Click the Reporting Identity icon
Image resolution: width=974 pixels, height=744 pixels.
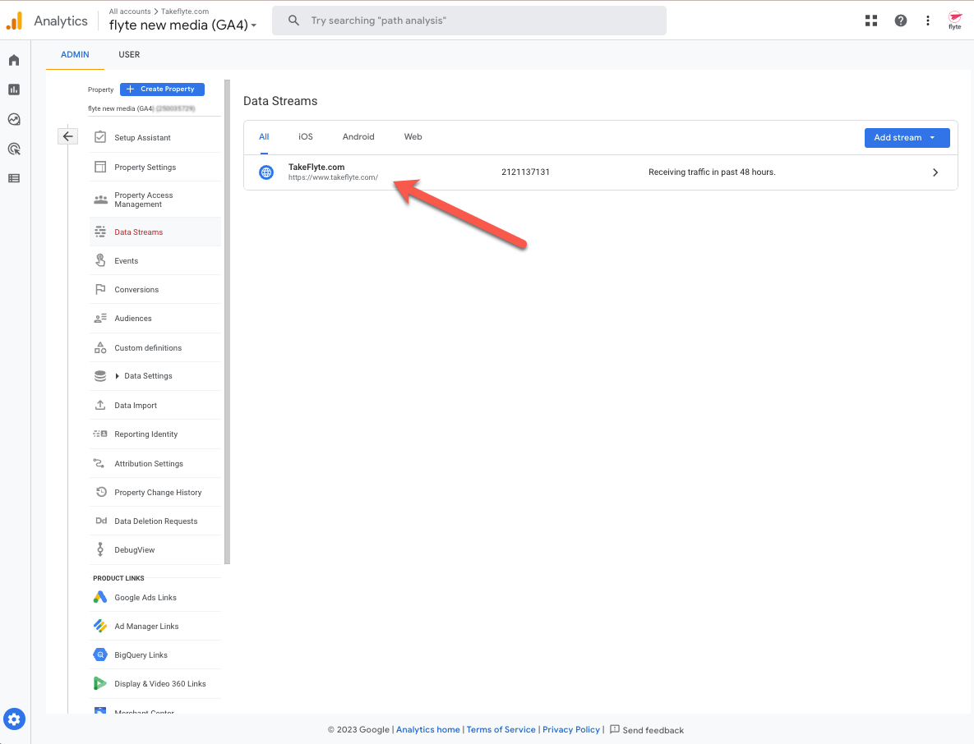[x=100, y=434]
